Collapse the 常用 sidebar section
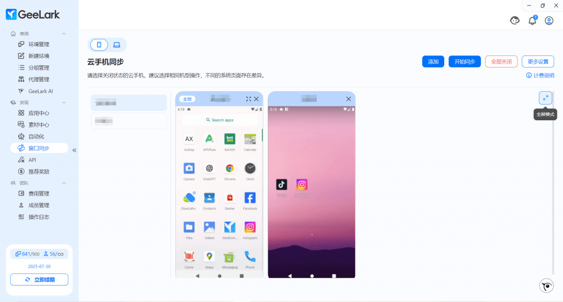This screenshot has height=302, width=563. coord(64,33)
